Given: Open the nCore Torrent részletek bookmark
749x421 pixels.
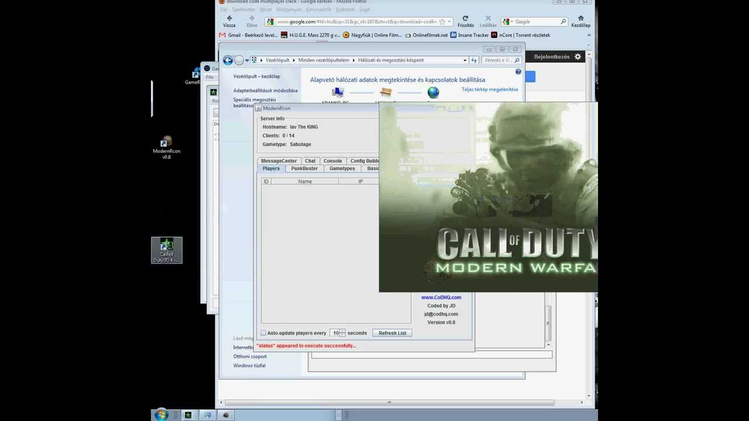Looking at the screenshot, I should (x=521, y=35).
